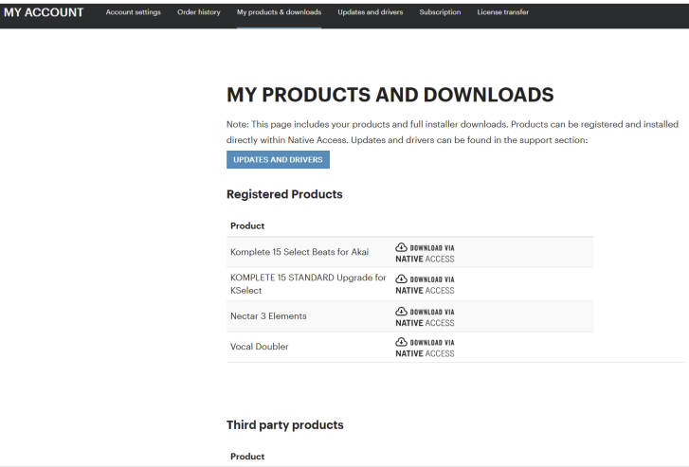The image size is (689, 467).
Task: Select KOMPLETE 15 STANDARD Upgrade for KSelect text
Action: pyautogui.click(x=308, y=284)
